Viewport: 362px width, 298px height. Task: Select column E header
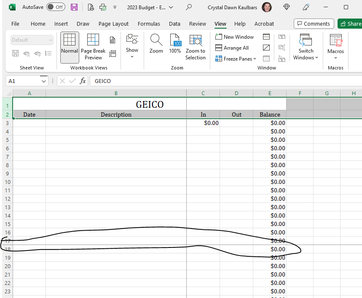[x=270, y=93]
